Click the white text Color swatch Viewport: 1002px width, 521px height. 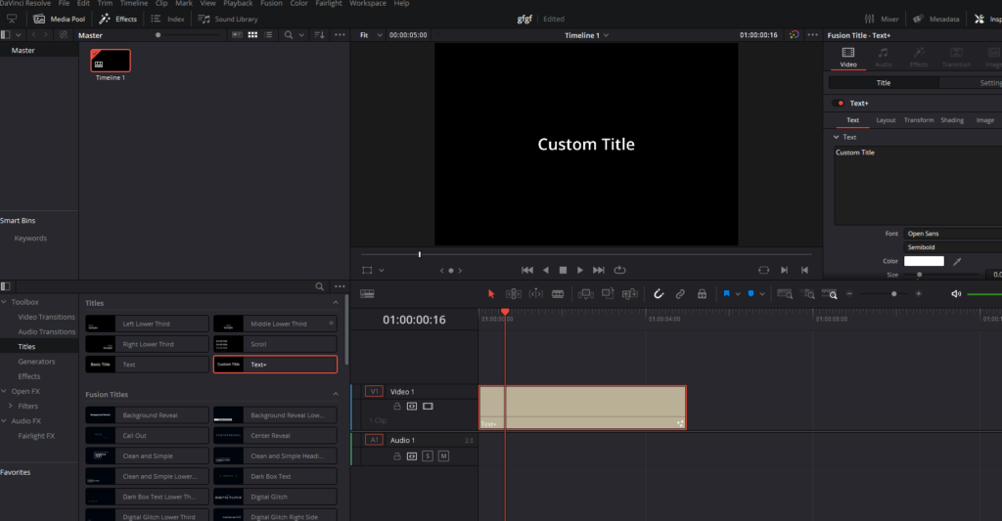tap(924, 261)
